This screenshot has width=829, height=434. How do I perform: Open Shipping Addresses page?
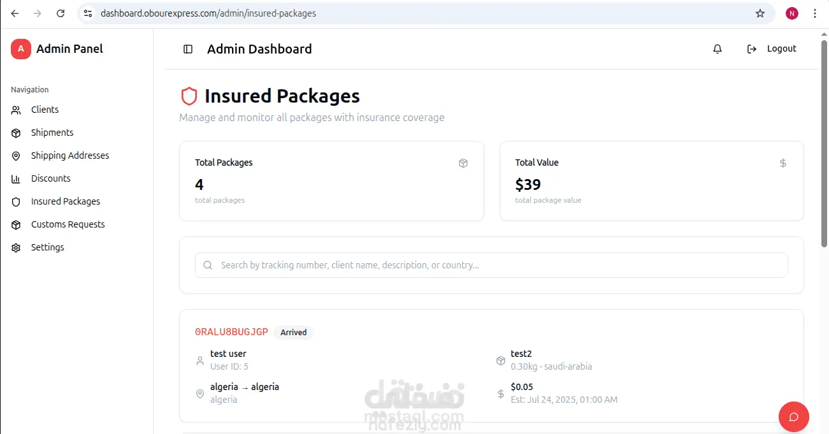(x=70, y=156)
